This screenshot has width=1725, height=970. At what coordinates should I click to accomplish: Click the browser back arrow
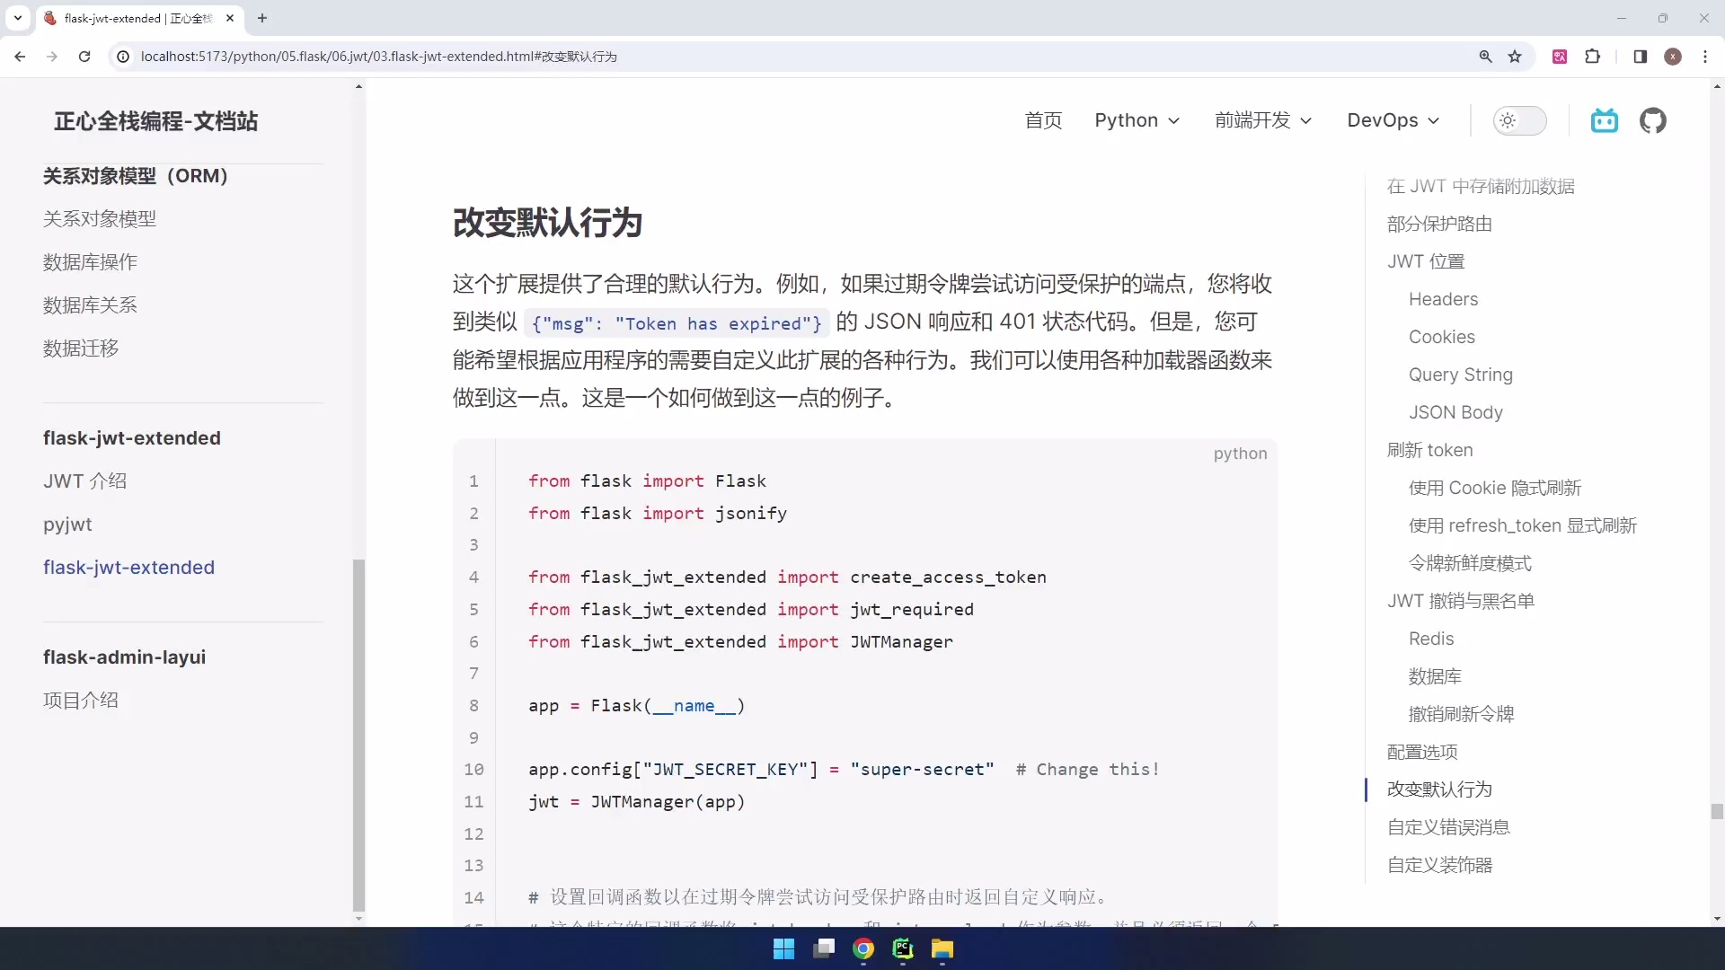[20, 56]
